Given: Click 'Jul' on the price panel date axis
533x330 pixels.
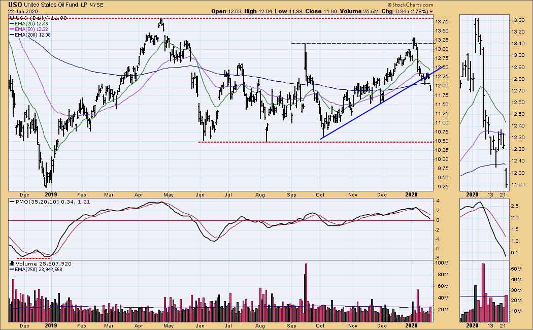Looking at the screenshot, I should coord(228,195).
